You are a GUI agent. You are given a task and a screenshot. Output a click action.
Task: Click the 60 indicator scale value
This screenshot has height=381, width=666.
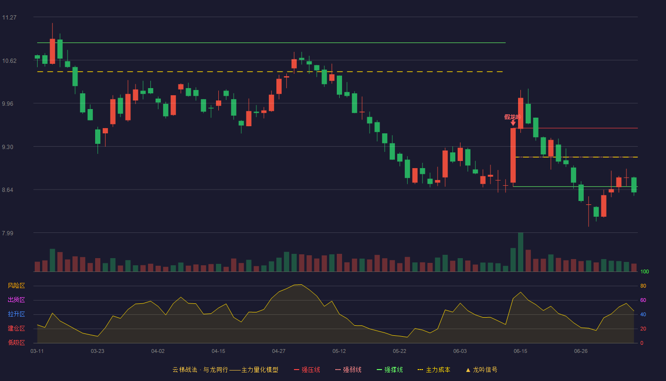tap(643, 300)
